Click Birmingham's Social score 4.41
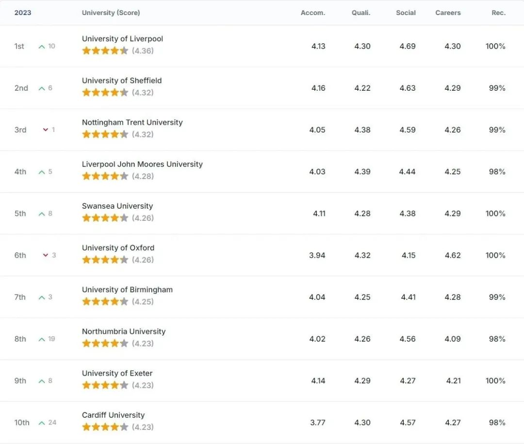524x444 pixels. click(x=408, y=297)
